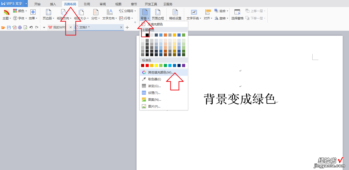349x170 pixels.
Task: Pick the green standard color swatch
Action: click(x=165, y=65)
